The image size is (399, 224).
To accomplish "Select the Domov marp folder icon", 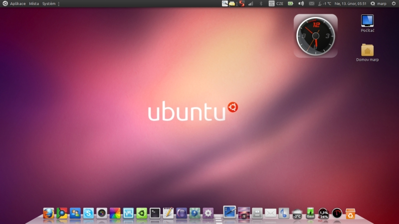I will click(x=368, y=53).
